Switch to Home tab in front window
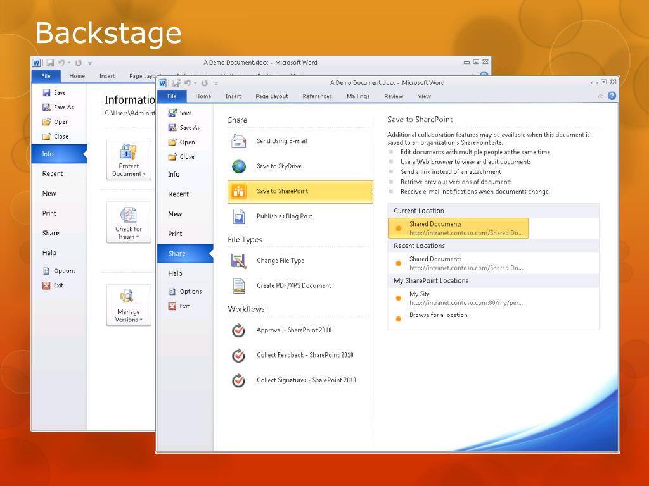Image resolution: width=649 pixels, height=486 pixels. tap(203, 96)
